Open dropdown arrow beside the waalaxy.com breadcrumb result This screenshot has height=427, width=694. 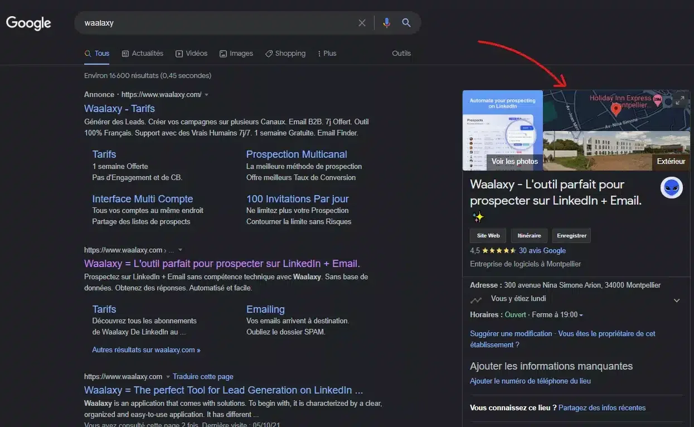[x=180, y=250]
